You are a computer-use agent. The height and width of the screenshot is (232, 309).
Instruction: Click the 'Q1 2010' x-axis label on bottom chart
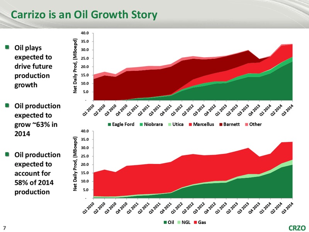tap(88, 208)
